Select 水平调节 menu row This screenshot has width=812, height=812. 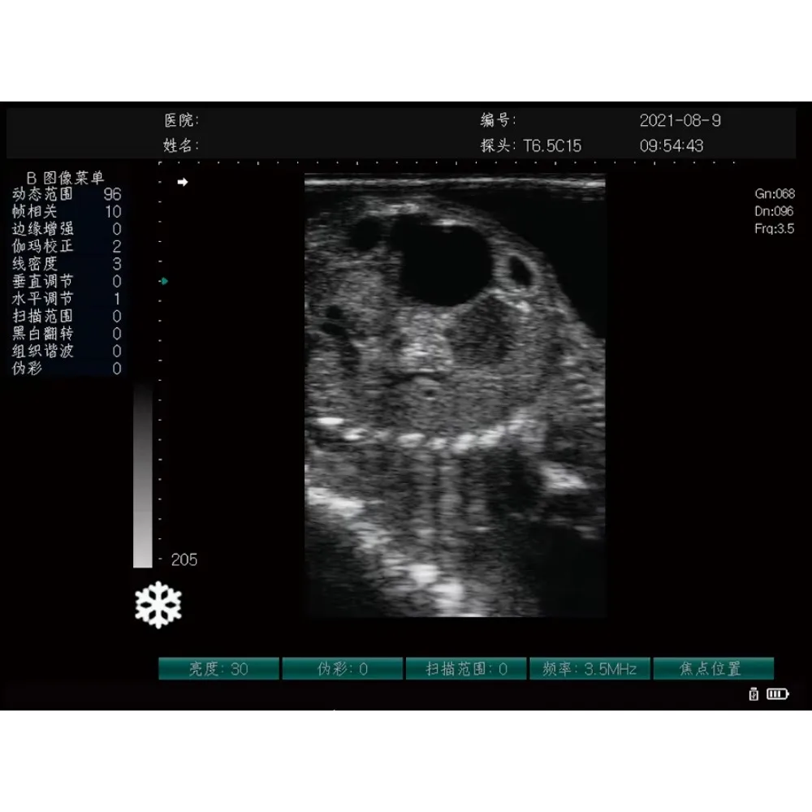(67, 299)
